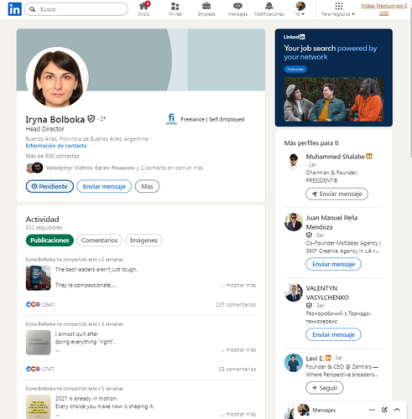Expand the Mensajes chat panel chevron

[x=397, y=410]
